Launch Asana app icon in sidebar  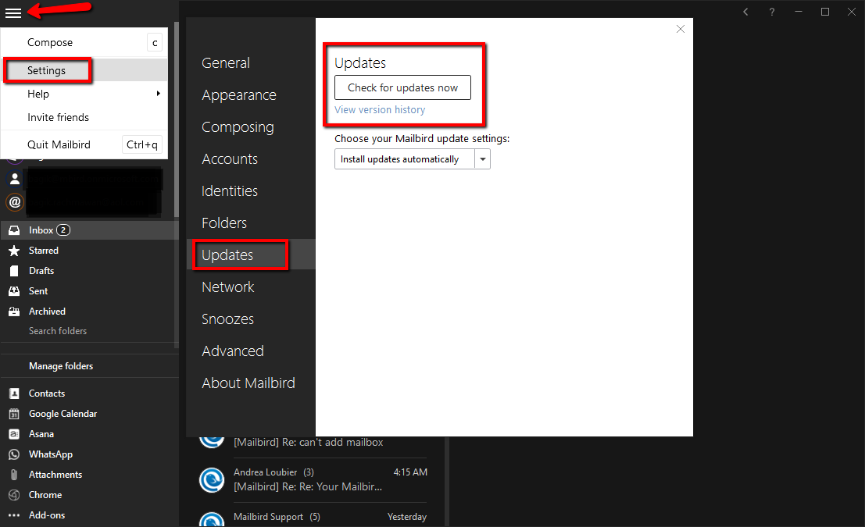pos(14,434)
